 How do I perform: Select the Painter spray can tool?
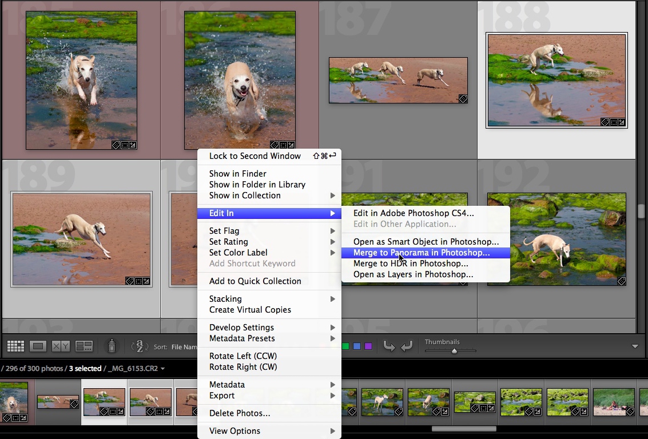click(x=112, y=346)
